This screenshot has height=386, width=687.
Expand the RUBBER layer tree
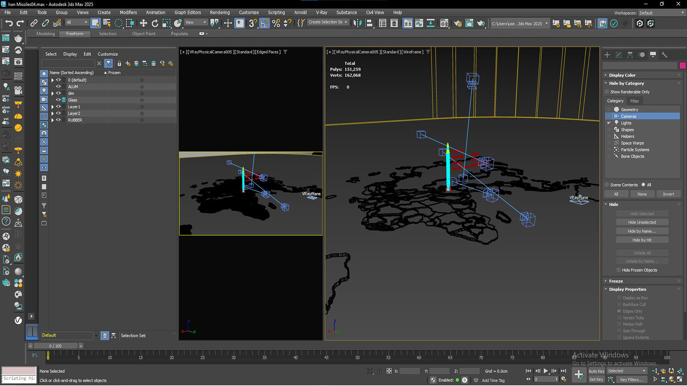coord(53,120)
